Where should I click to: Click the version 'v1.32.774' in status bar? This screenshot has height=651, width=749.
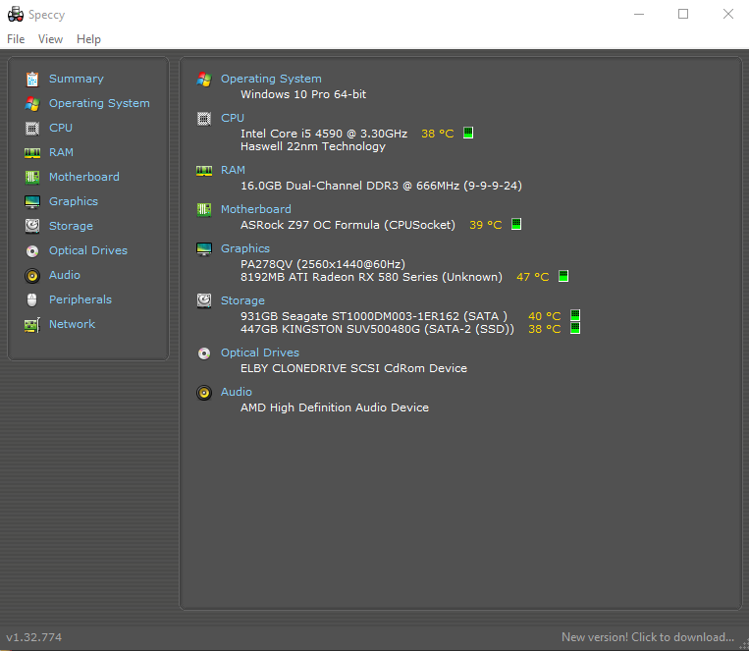34,637
